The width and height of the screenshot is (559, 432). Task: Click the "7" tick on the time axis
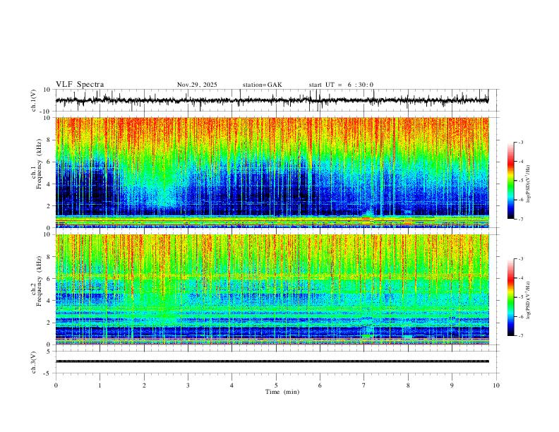coord(364,385)
